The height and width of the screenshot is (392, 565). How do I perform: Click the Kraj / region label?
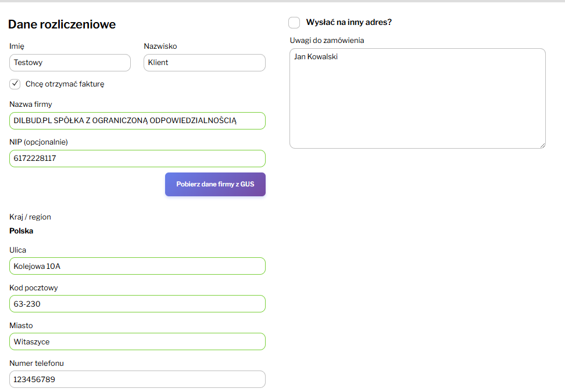30,217
